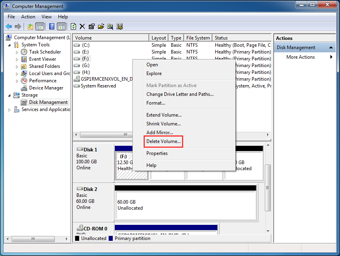Viewport: 340px width, 256px height.
Task: Click the Forward arrow toolbar icon
Action: (x=18, y=27)
